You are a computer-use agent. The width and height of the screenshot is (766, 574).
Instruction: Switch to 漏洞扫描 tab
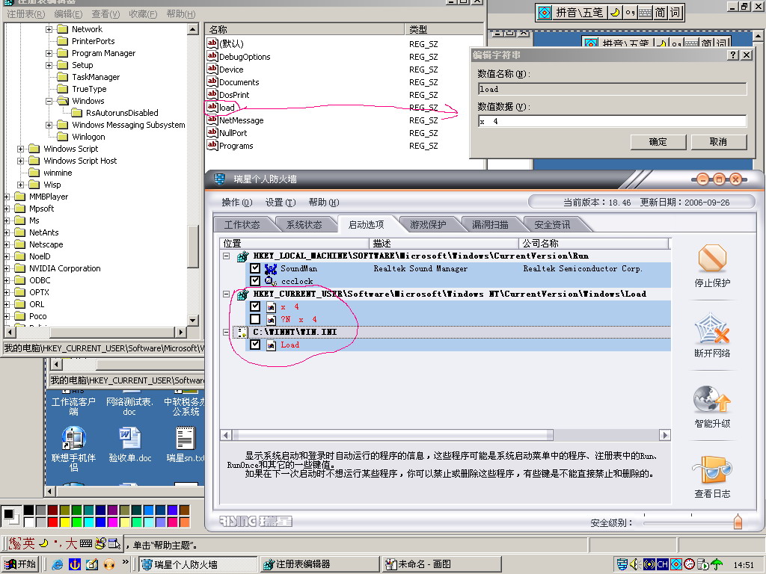(490, 224)
